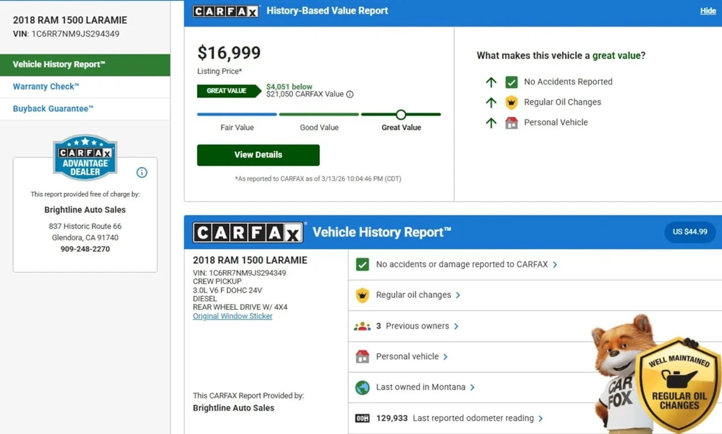
Task: Click globe icon for Last owned in Montana
Action: click(x=363, y=388)
